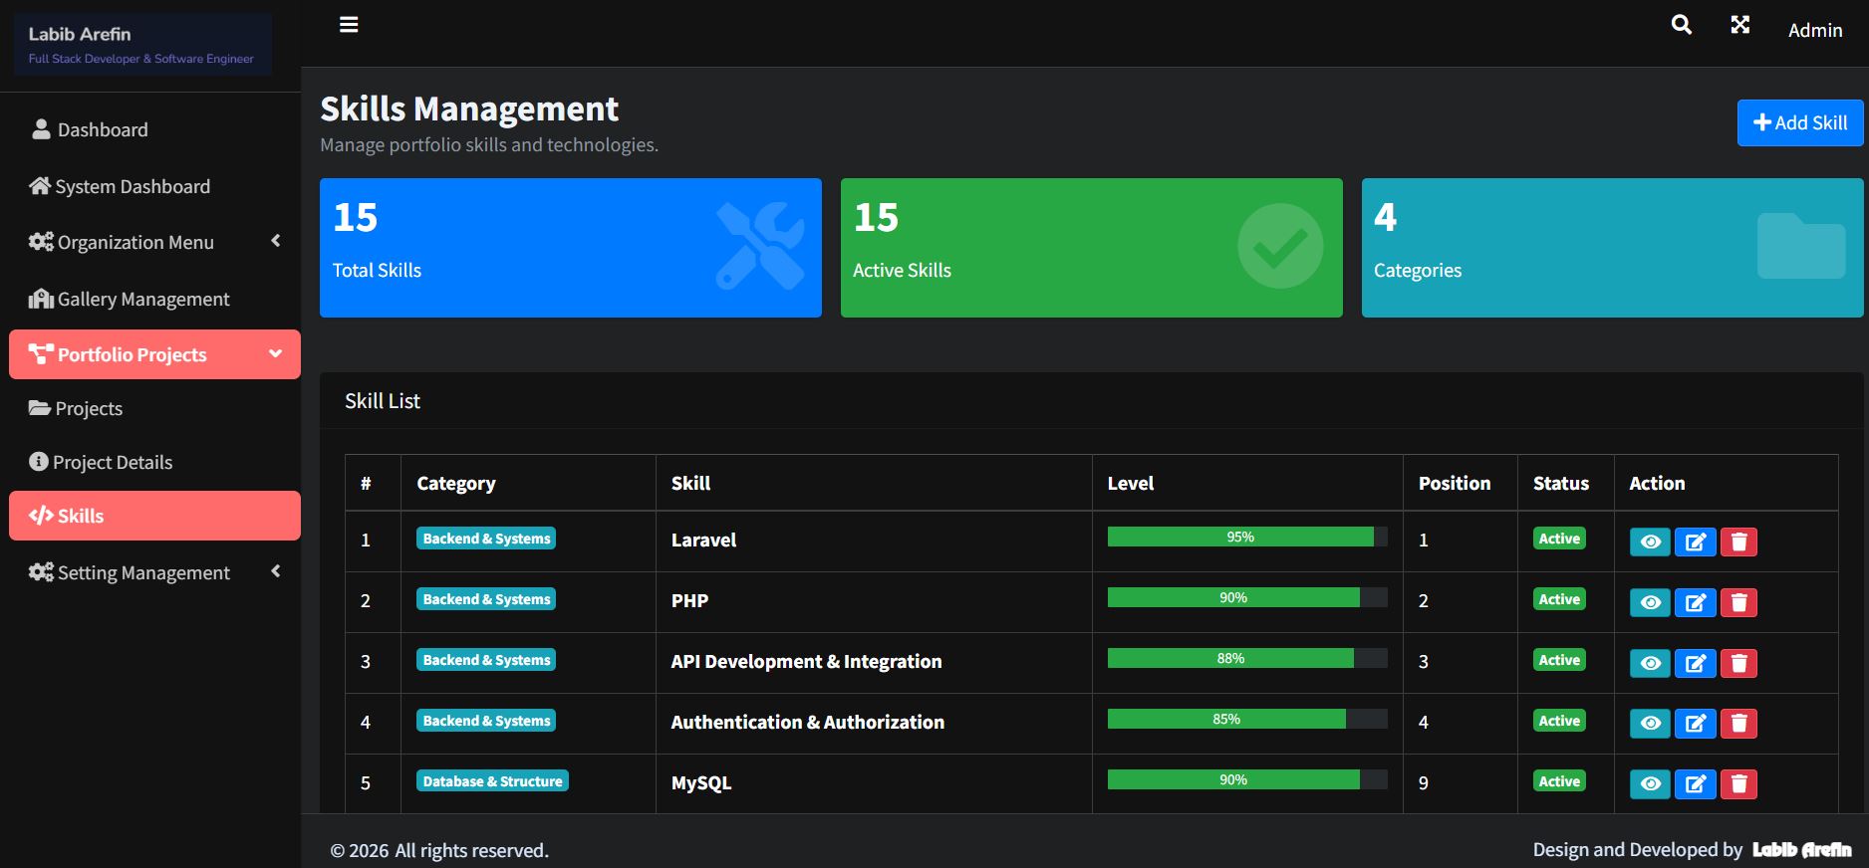The height and width of the screenshot is (868, 1869).
Task: Delete the MySQL skill
Action: tap(1738, 784)
